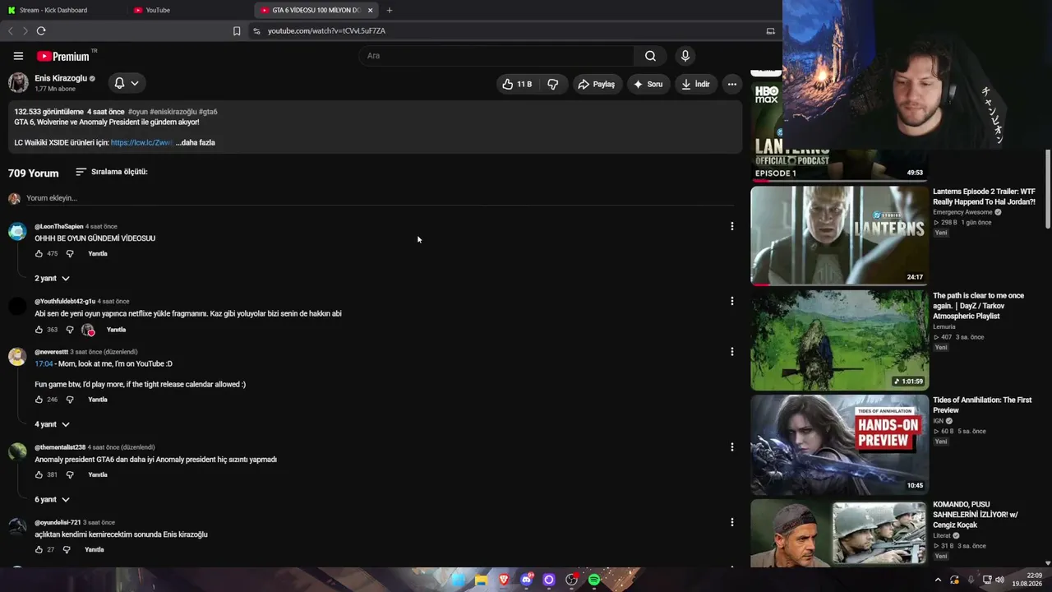The width and height of the screenshot is (1052, 592).
Task: Open Spotify from the taskbar
Action: pyautogui.click(x=594, y=580)
